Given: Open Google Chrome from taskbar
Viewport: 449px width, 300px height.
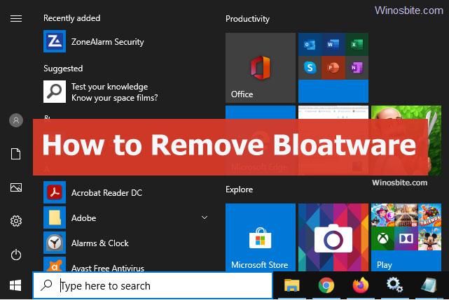Looking at the screenshot, I should point(326,285).
